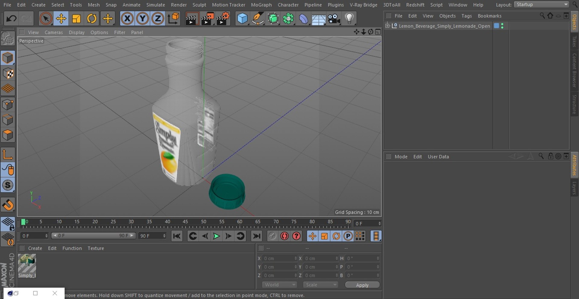Open the viewport Filter menu
Screen dimensions: 579x299
coord(119,32)
